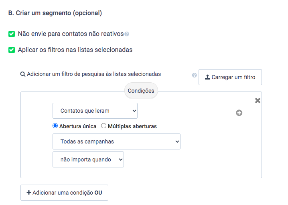
Task: Click the magnifier icon before Adicionar um filtro
Action: (x=22, y=74)
